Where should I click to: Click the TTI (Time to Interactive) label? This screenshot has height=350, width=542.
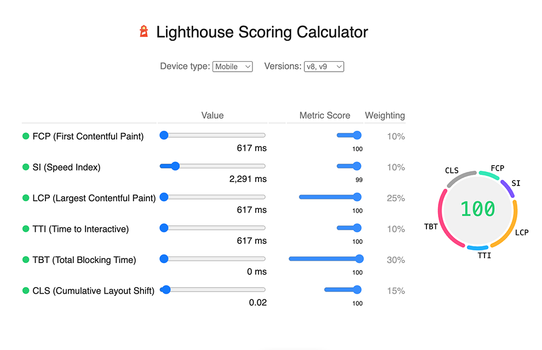pyautogui.click(x=80, y=229)
